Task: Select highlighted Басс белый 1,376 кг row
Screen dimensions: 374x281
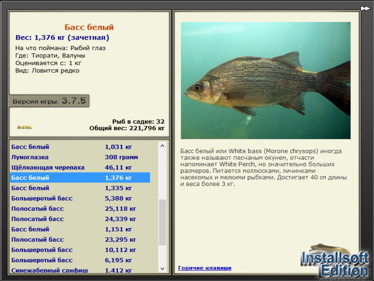Action: click(80, 177)
